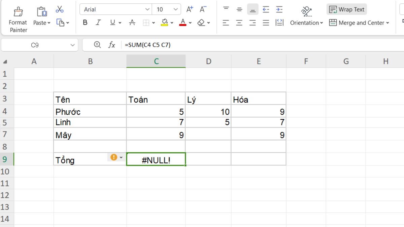Toggle Italic formatting
The height and width of the screenshot is (227, 404).
pyautogui.click(x=98, y=23)
